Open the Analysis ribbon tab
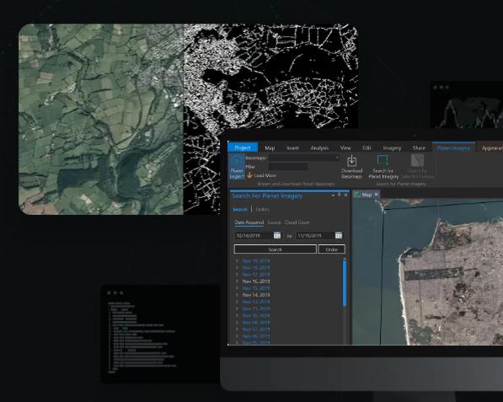 click(x=319, y=147)
